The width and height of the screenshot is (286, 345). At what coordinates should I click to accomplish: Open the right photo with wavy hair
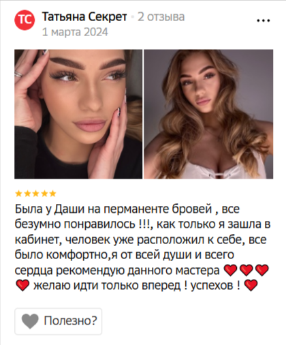pos(208,114)
